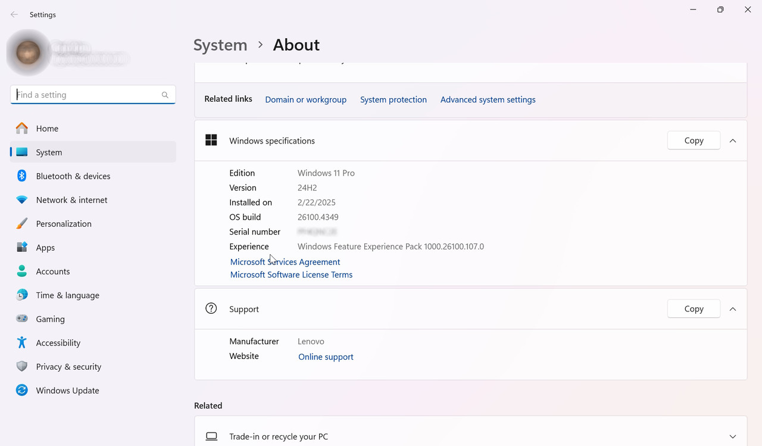Click the back arrow icon in Settings

click(x=14, y=15)
